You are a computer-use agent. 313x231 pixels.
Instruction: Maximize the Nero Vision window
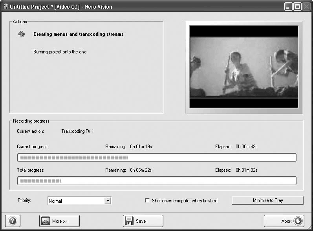[x=297, y=6]
